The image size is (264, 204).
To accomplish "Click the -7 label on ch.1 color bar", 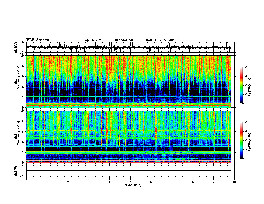I will pos(246,103).
